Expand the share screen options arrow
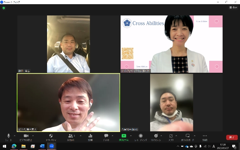This screenshot has height=150, width=240. (131, 136)
